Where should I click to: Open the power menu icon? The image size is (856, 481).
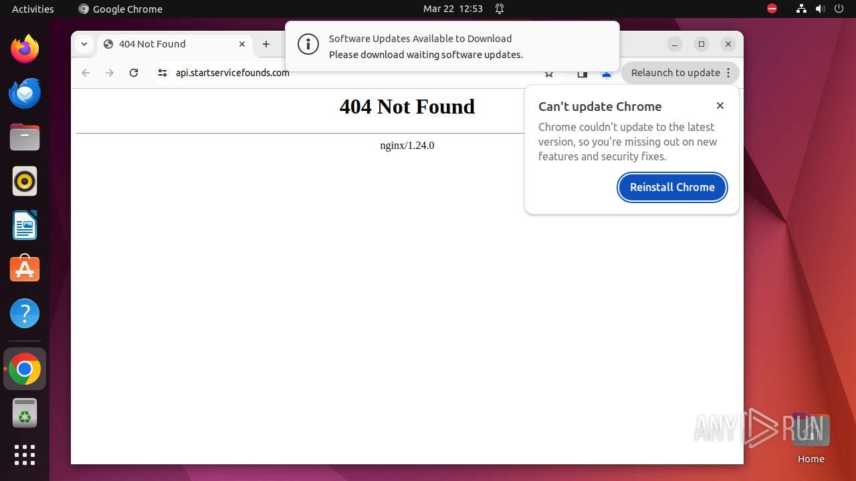[x=839, y=9]
